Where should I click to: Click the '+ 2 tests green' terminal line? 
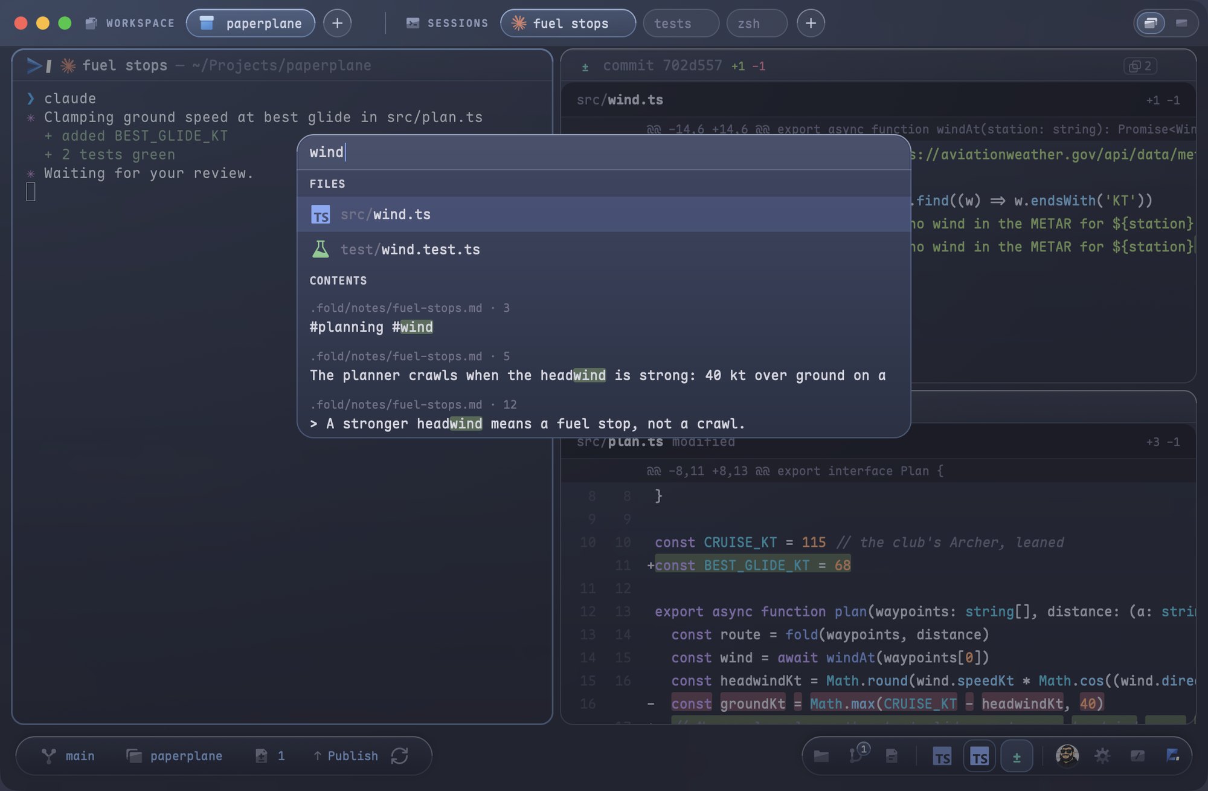tap(109, 155)
